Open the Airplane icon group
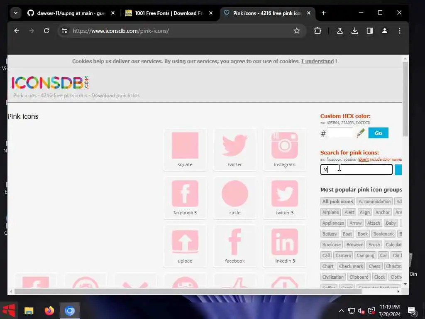The width and height of the screenshot is (425, 319). (x=330, y=212)
